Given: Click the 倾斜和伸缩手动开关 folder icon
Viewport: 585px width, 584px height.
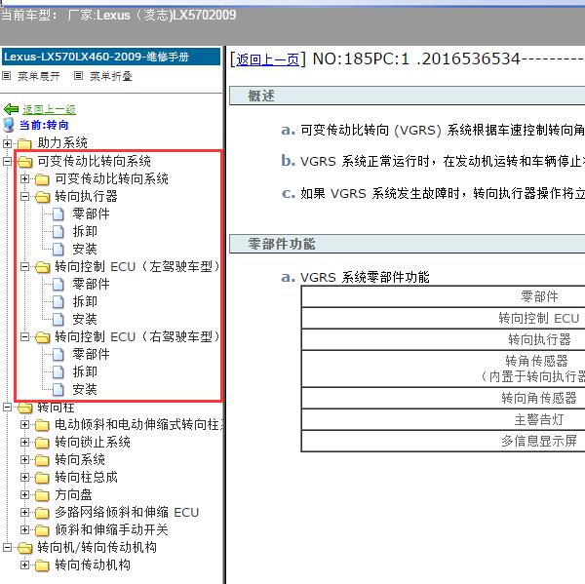Looking at the screenshot, I should coord(42,530).
